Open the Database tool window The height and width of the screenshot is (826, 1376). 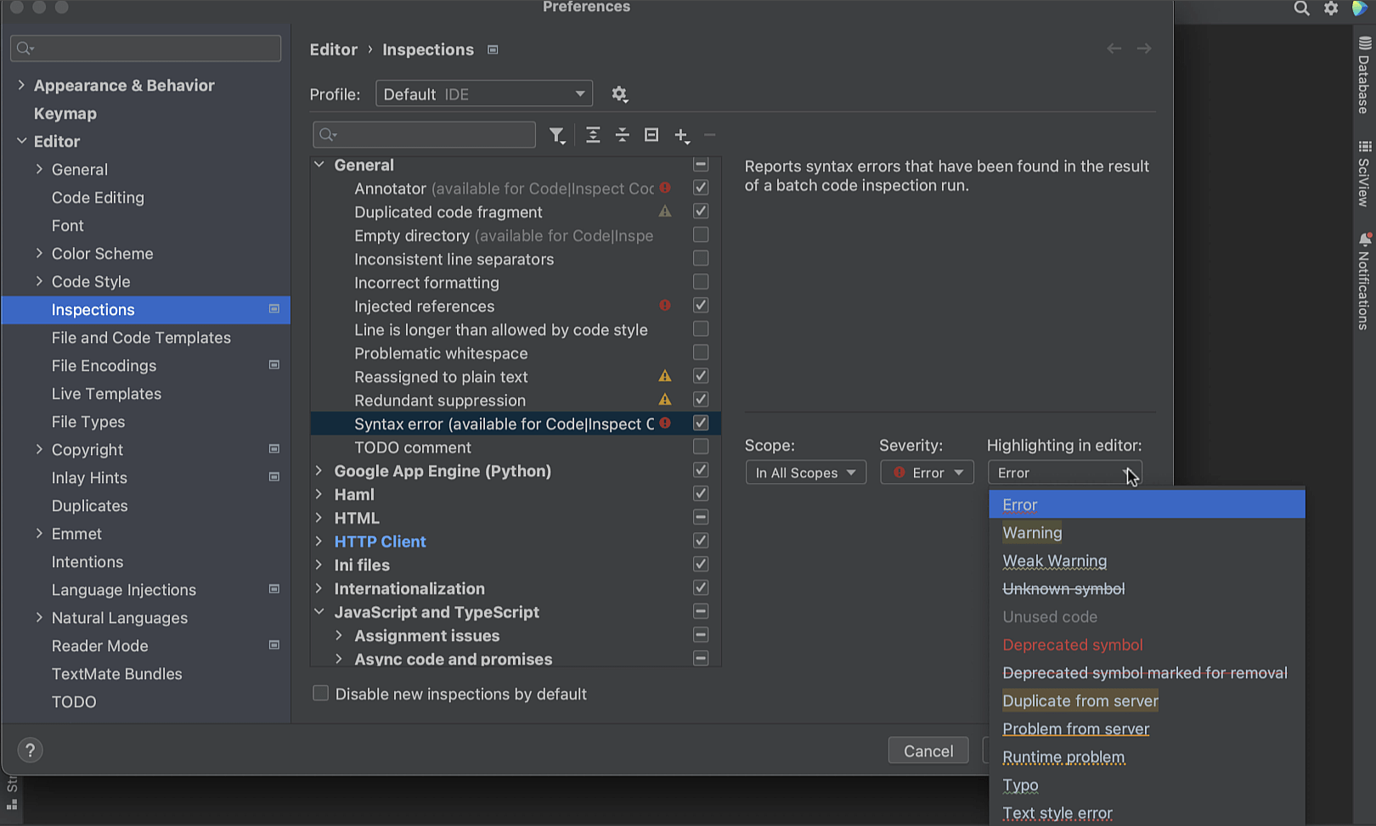click(x=1364, y=76)
